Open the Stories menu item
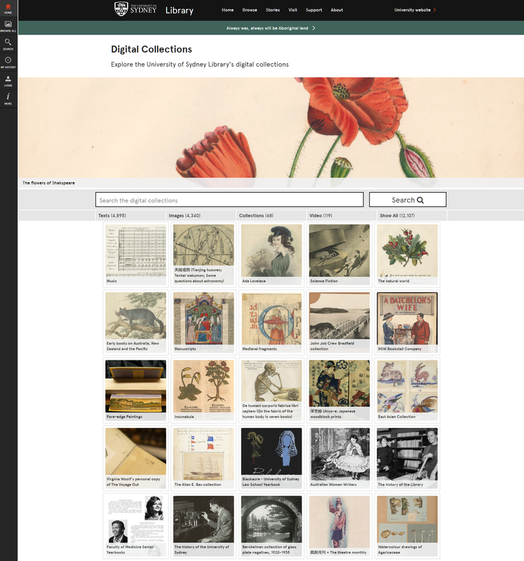This screenshot has width=524, height=561. coord(273,10)
